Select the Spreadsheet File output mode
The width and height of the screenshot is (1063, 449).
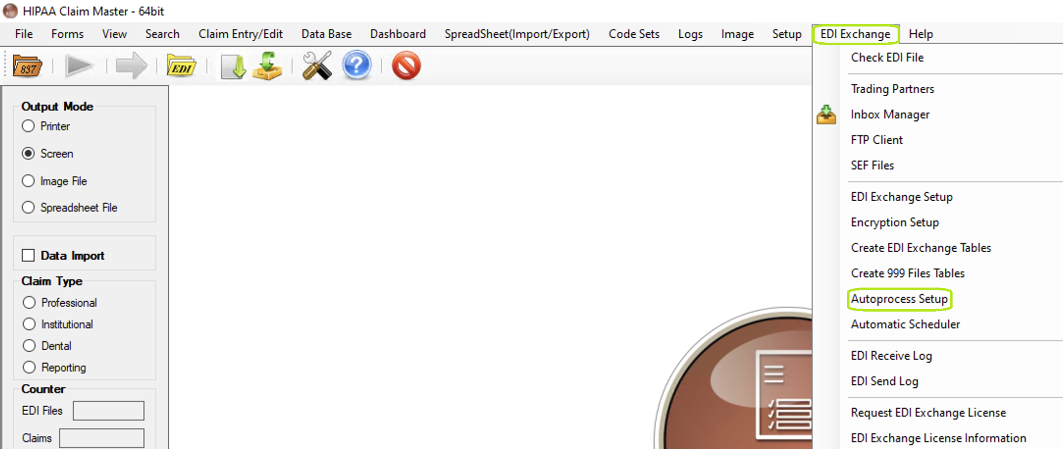[x=28, y=208]
